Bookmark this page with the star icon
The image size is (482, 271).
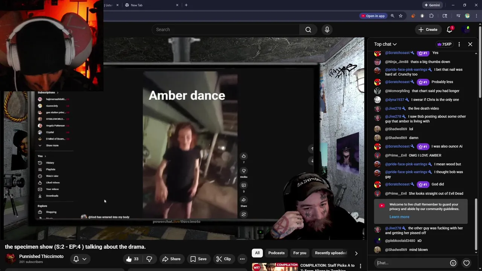point(401,16)
